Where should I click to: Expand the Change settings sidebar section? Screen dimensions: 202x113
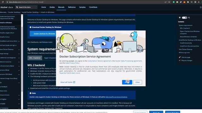[x=19, y=54]
